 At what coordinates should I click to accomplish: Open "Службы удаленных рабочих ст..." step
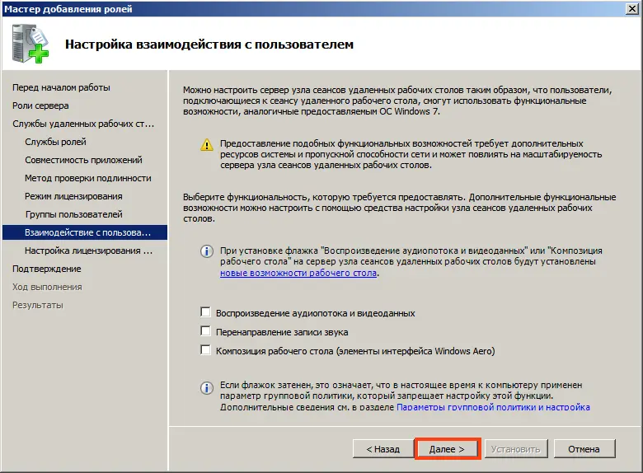[x=83, y=124]
